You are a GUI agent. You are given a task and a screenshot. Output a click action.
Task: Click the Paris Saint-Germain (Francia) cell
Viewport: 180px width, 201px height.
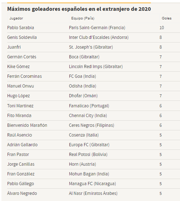point(97,28)
